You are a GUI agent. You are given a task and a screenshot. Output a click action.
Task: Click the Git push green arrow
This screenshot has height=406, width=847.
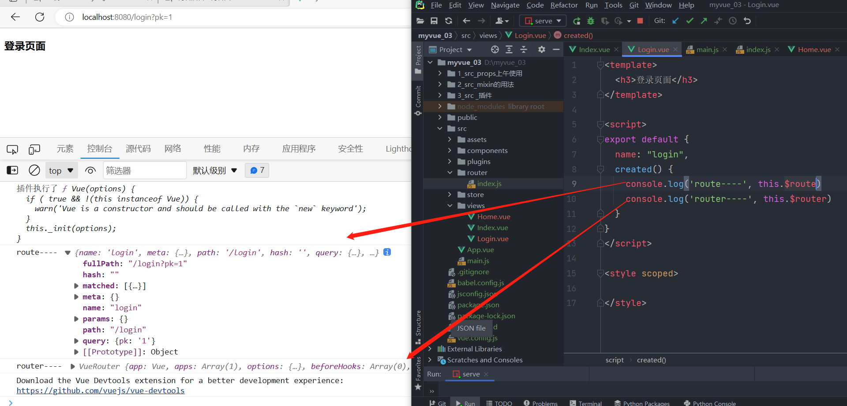tap(704, 21)
